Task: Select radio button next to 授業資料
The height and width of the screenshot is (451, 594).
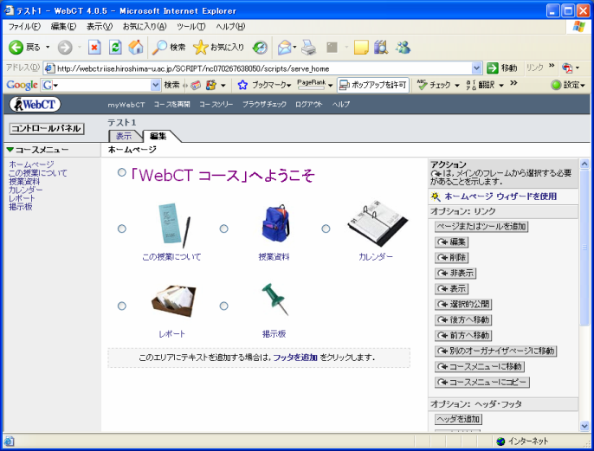Action: tap(224, 229)
